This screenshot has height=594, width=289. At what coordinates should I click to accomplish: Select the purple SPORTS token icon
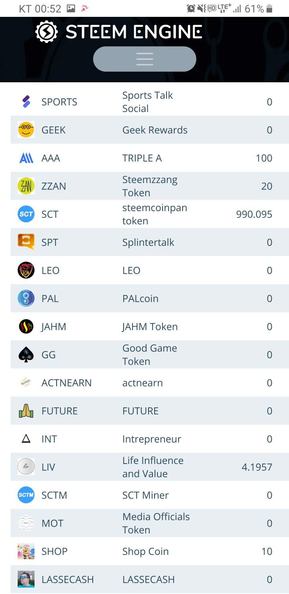[26, 102]
